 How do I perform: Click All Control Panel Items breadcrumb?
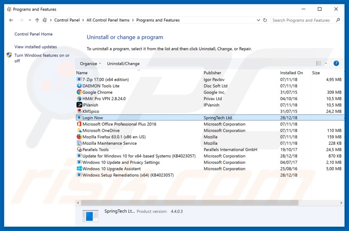point(108,20)
